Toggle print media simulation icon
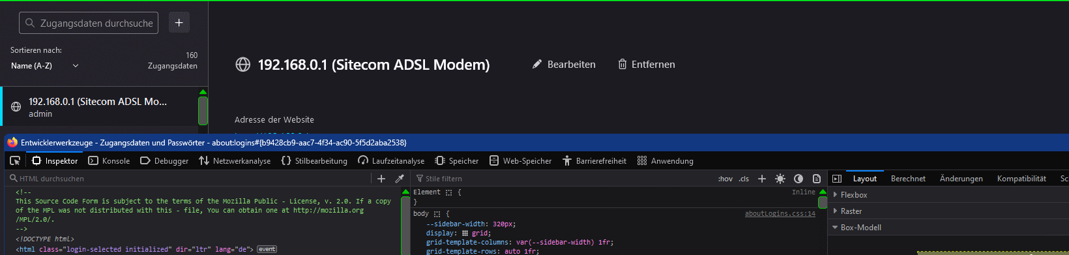Image resolution: width=1069 pixels, height=255 pixels. 816,179
